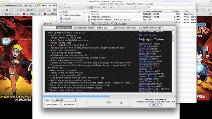Screen dimensions: 212x119
Task: Switch Finder to Cover Flow view
Action: [x=99, y=7]
